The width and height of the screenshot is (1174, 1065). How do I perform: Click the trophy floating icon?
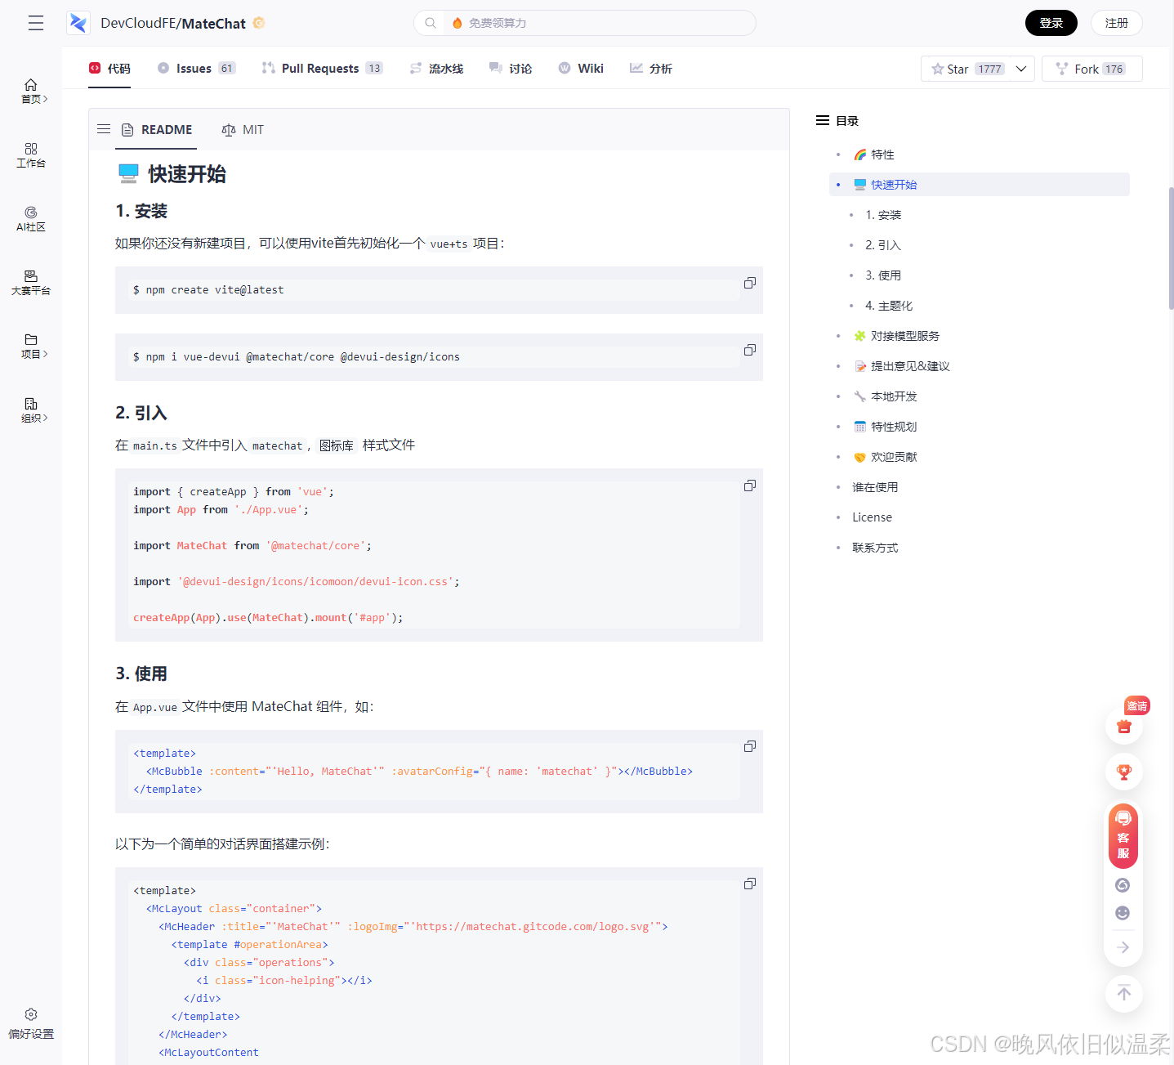(x=1124, y=772)
